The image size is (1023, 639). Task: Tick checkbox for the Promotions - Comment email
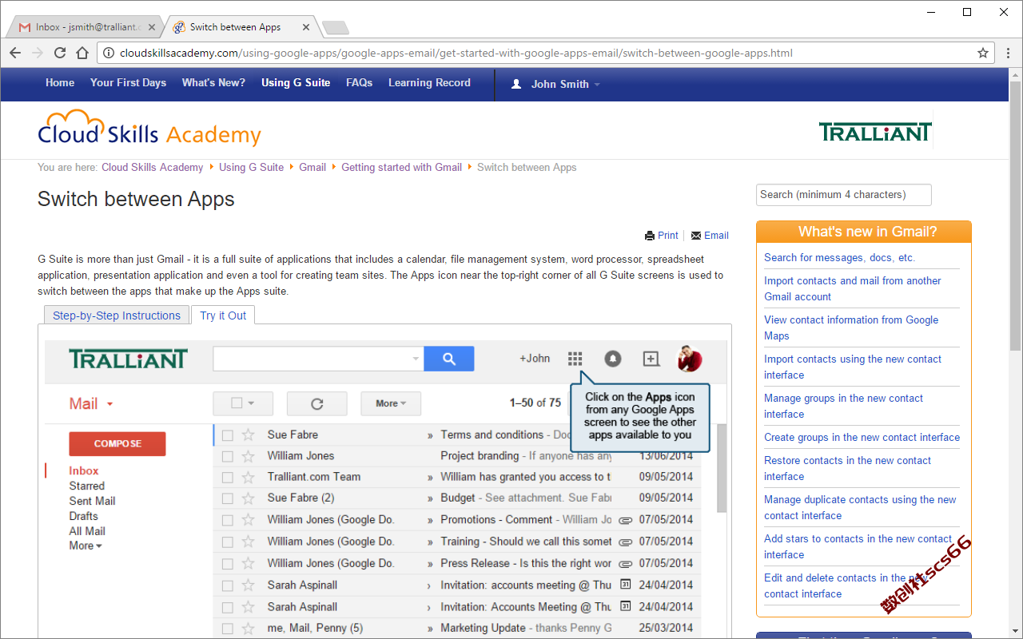228,520
